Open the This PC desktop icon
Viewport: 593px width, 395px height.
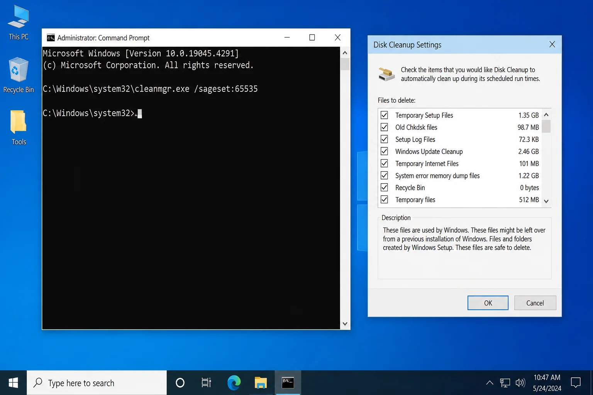19,23
